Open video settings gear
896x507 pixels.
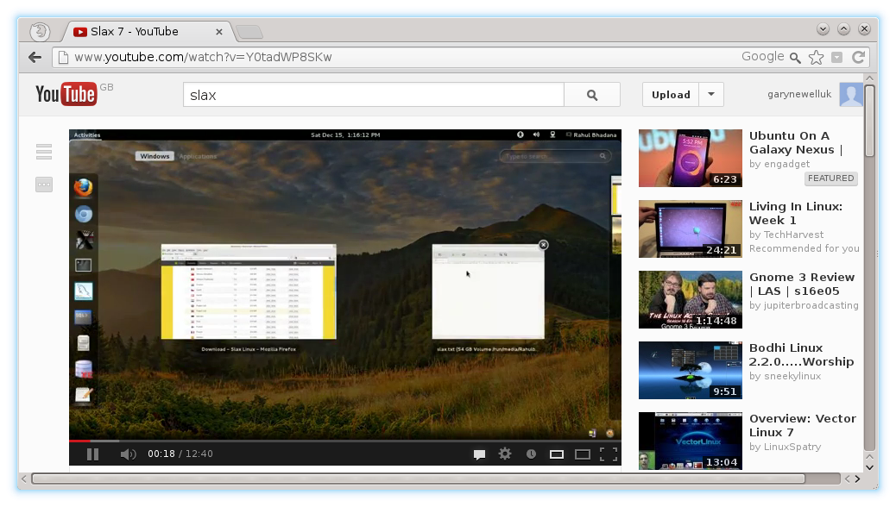[x=505, y=454]
